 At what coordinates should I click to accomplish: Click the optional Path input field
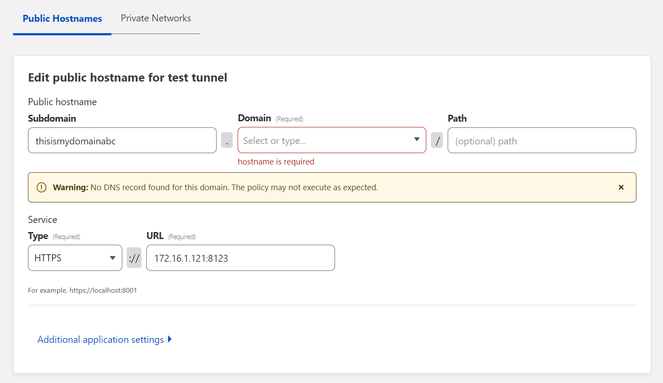pos(542,140)
